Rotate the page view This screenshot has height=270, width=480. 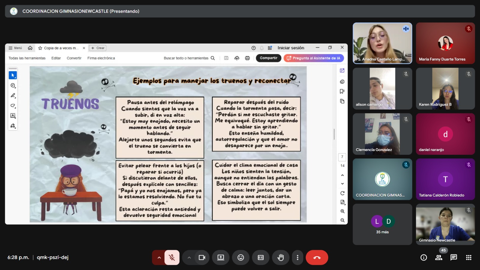click(342, 193)
